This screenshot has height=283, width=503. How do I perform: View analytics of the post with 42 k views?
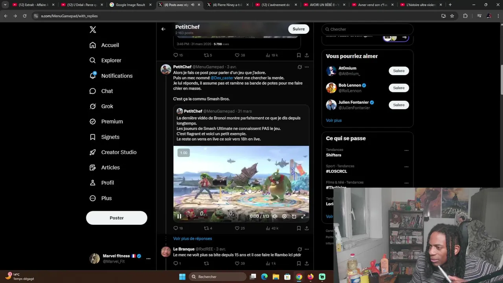click(272, 228)
